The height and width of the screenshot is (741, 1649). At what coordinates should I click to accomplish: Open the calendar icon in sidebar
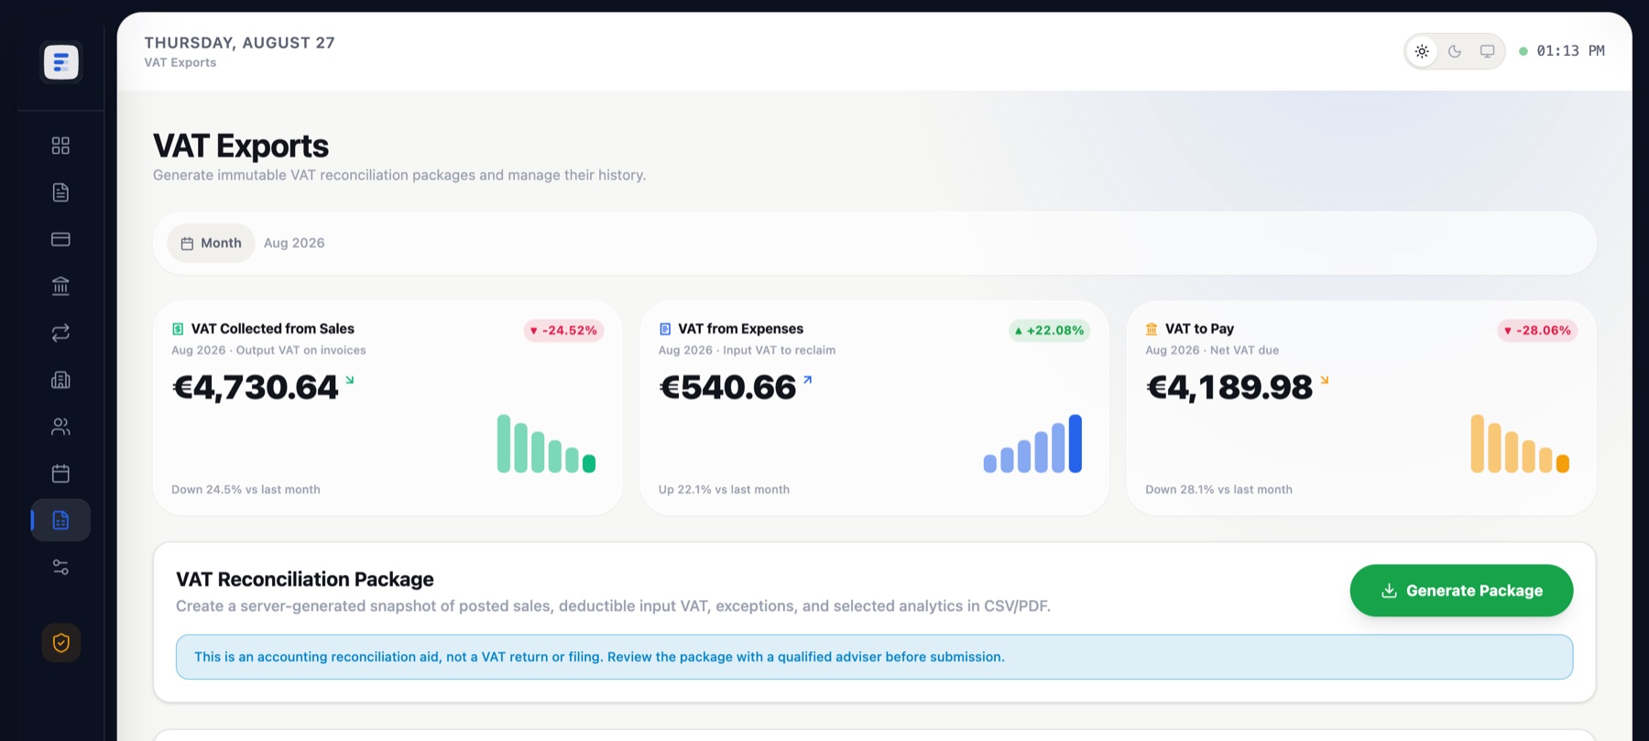(60, 474)
